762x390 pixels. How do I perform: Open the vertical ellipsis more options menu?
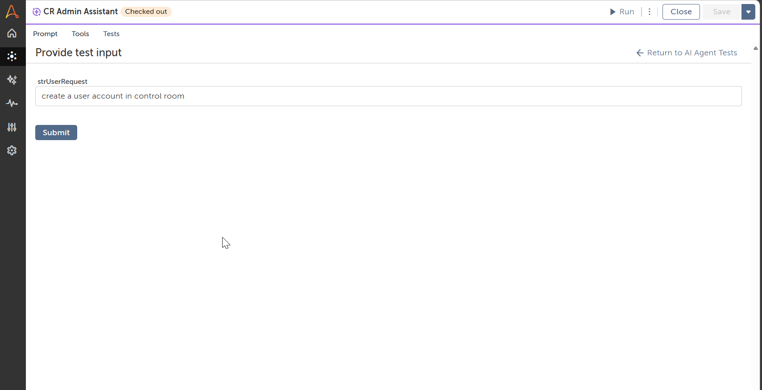[x=650, y=12]
